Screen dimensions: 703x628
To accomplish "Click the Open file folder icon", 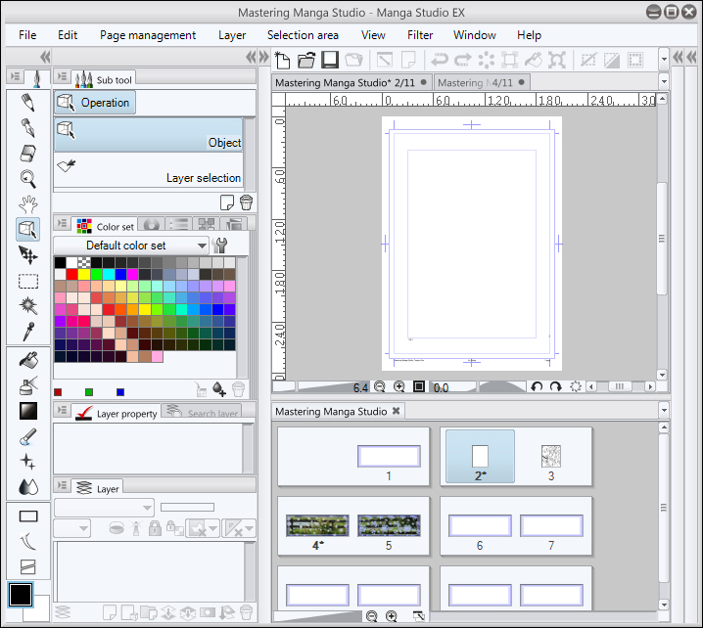I will click(x=306, y=60).
